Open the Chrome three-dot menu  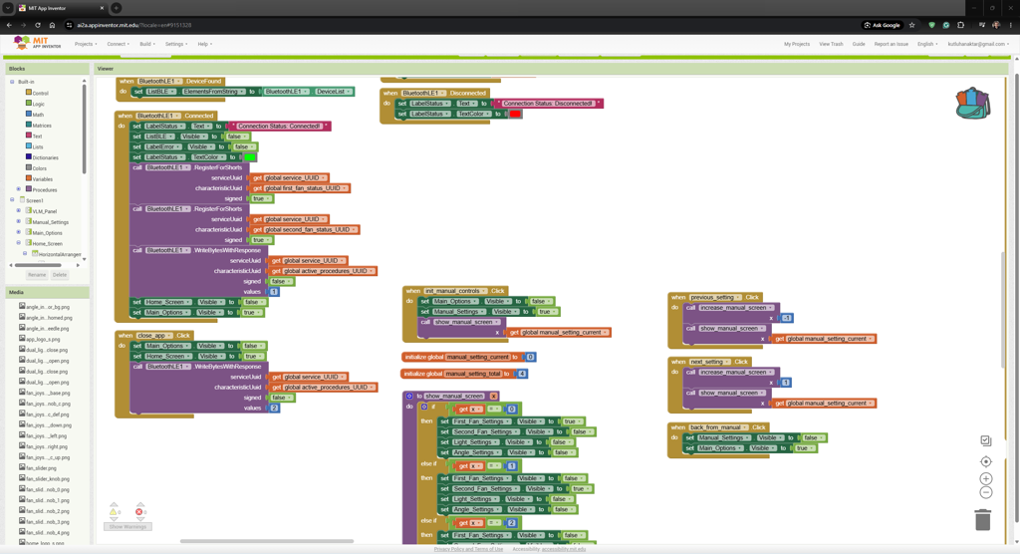click(x=1010, y=25)
